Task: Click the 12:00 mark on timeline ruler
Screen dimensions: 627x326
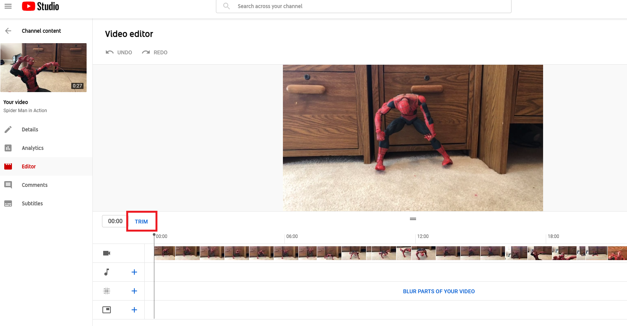Action: pos(423,236)
